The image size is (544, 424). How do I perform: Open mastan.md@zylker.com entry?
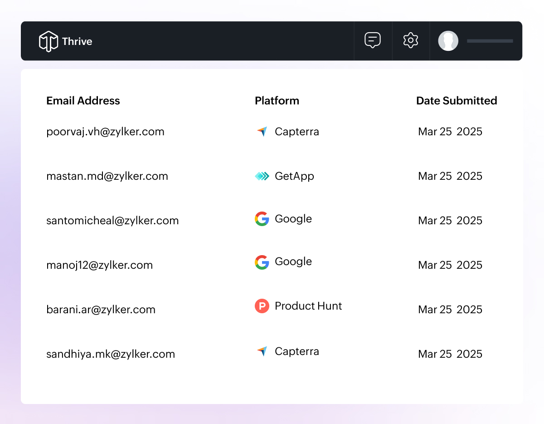pos(107,176)
